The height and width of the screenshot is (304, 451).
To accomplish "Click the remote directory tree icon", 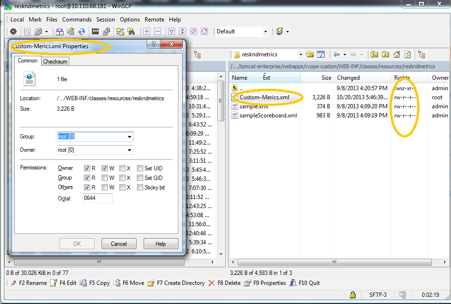I will coord(421,54).
